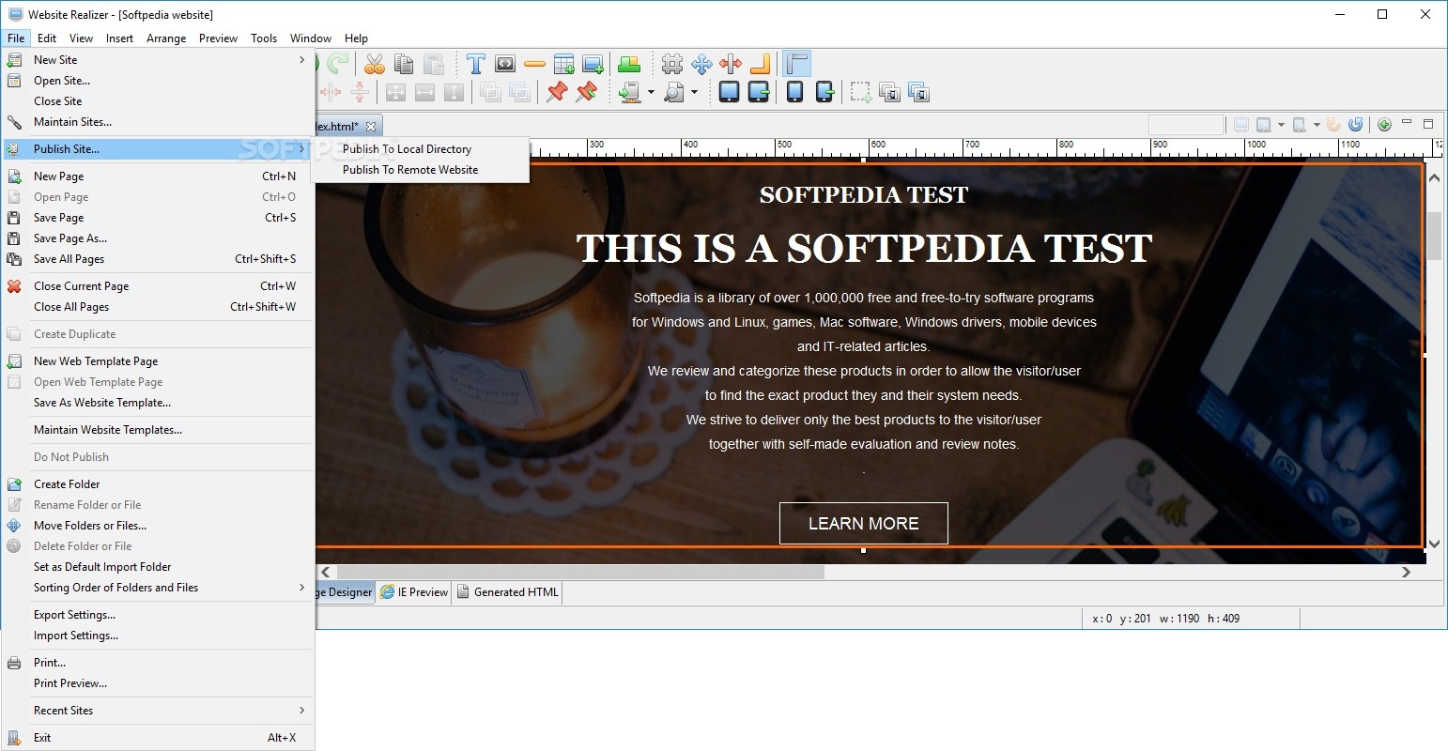Click the insert image icon with green plus
This screenshot has width=1448, height=751.
point(593,64)
